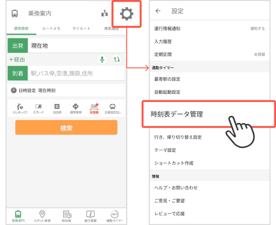
Task: Activate voice input with the microphone icon
Action: coord(102,59)
